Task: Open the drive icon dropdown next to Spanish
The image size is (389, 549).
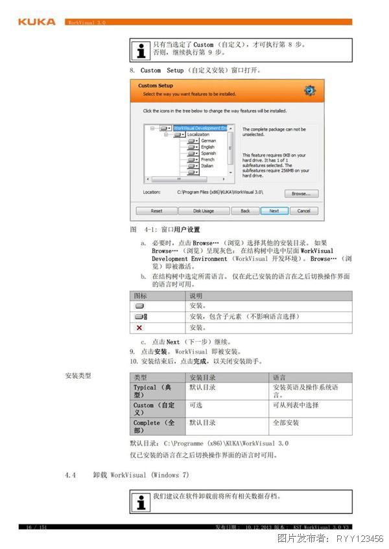Action: coord(193,153)
